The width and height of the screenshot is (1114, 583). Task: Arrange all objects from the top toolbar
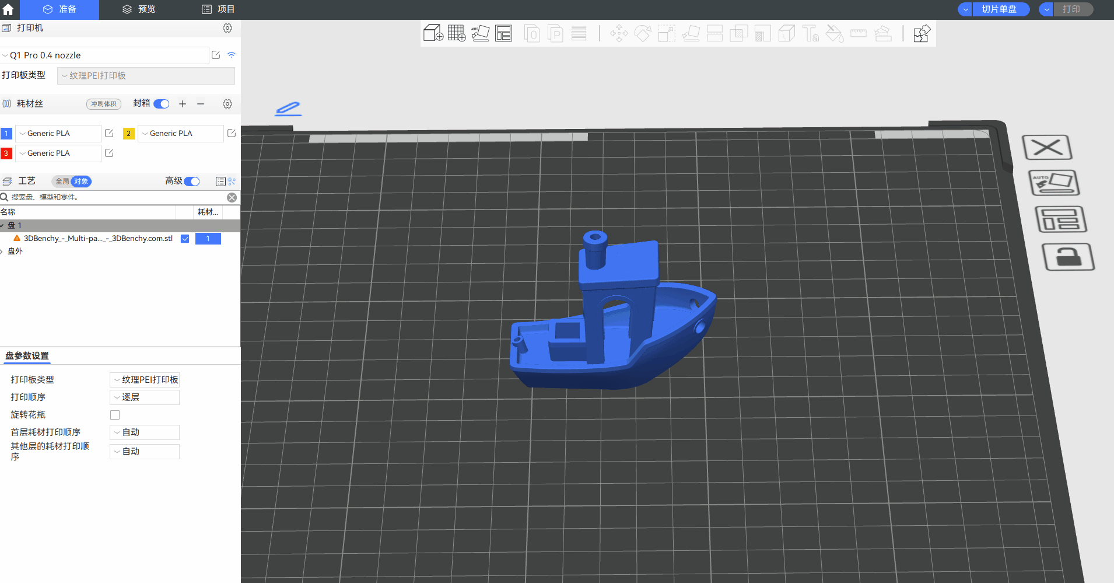click(503, 33)
